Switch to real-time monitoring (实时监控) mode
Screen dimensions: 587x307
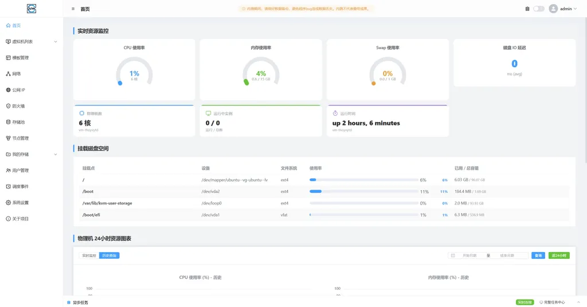pyautogui.click(x=89, y=255)
